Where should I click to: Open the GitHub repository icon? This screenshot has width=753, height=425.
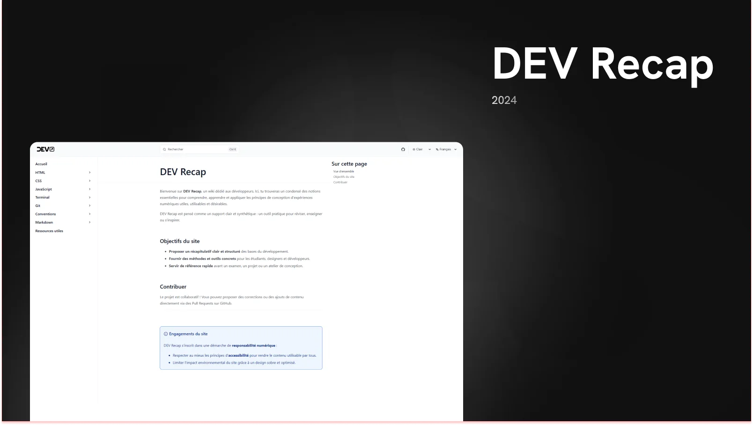[403, 149]
